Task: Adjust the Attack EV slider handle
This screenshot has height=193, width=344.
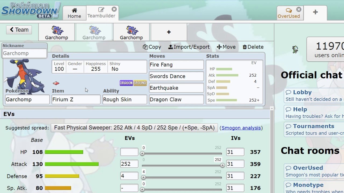Action: [222, 165]
